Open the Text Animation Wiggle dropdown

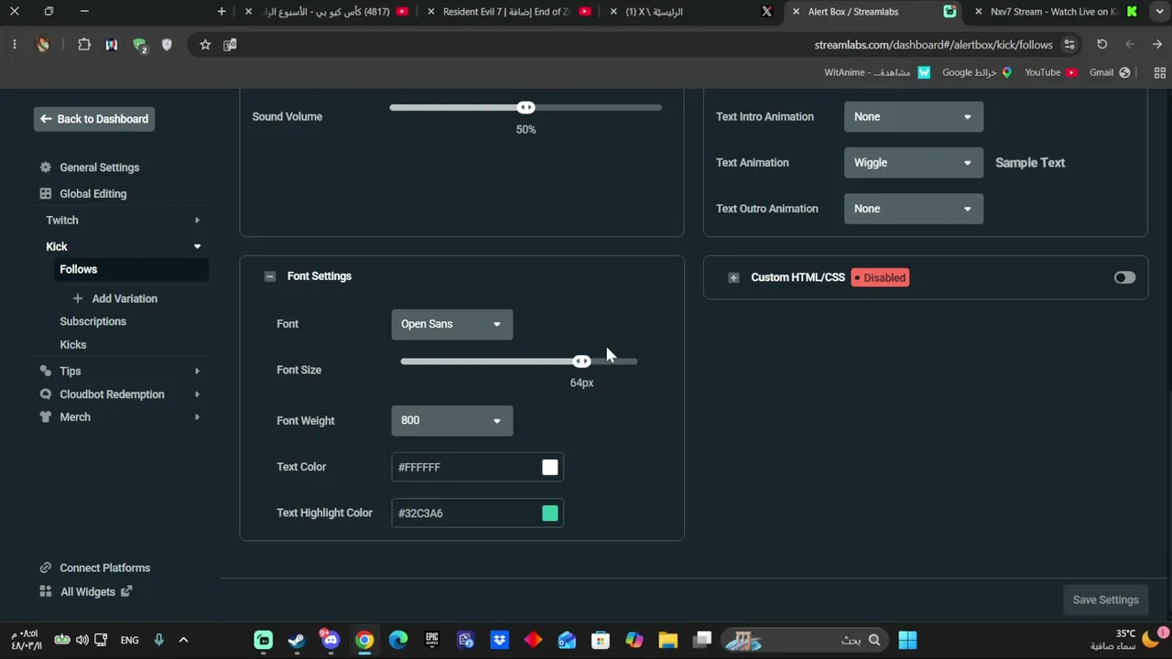click(x=913, y=163)
